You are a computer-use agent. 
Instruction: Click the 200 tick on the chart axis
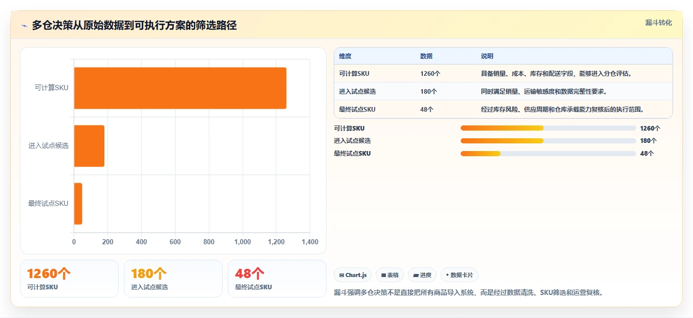tap(107, 242)
